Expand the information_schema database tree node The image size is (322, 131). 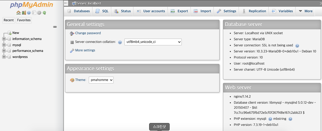click(4, 39)
